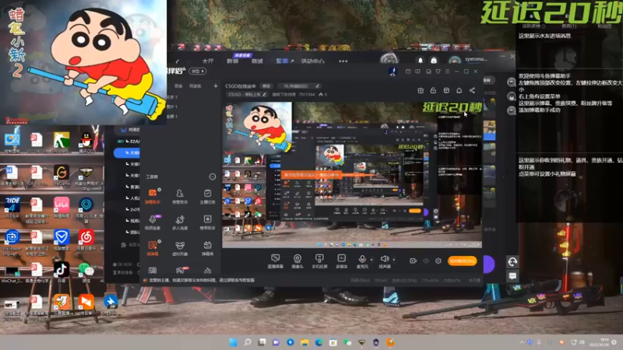Screen dimensions: 623x350
Task: Click the share icon above the preview
Action: [472, 90]
